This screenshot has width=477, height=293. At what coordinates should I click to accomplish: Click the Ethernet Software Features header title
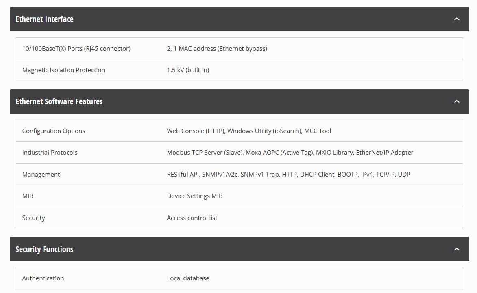[x=59, y=101]
